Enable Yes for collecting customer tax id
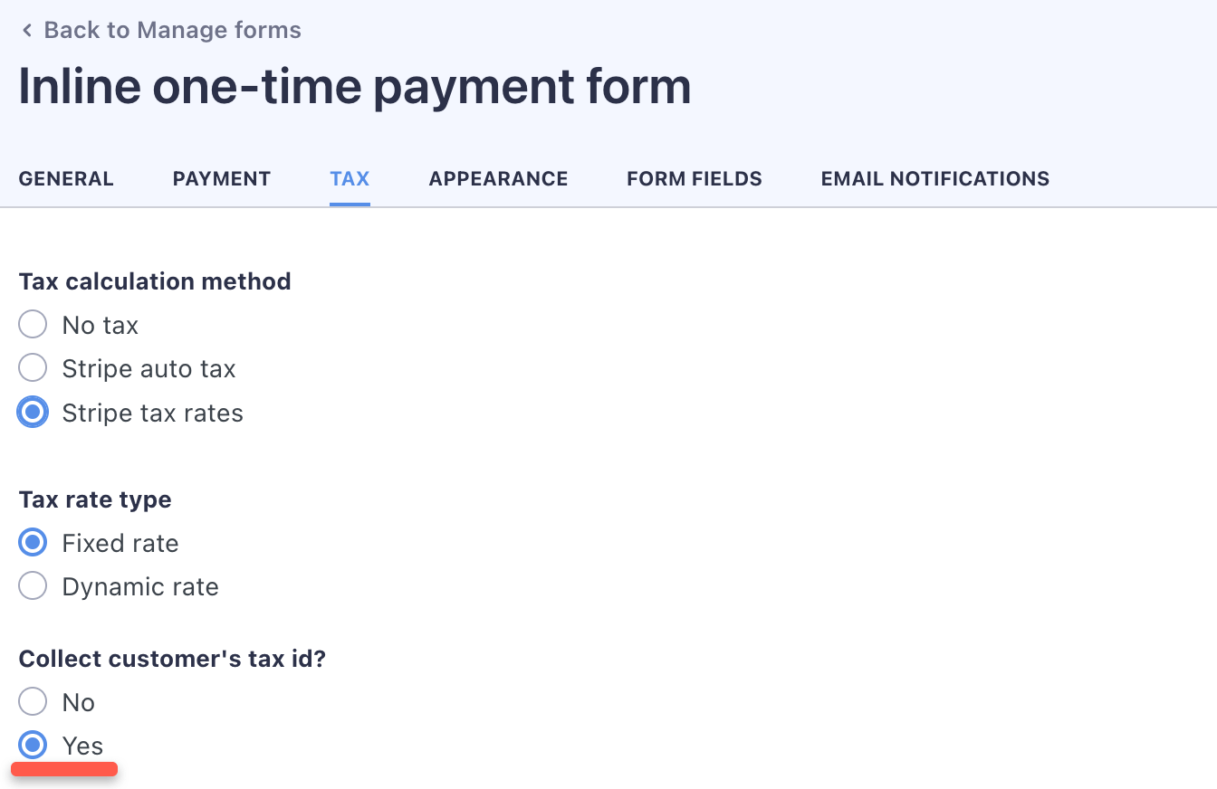 point(33,745)
